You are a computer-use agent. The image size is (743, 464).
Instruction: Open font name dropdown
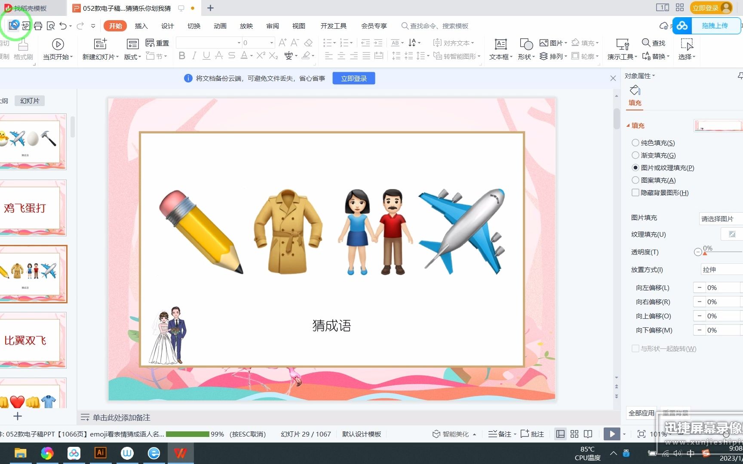point(239,43)
